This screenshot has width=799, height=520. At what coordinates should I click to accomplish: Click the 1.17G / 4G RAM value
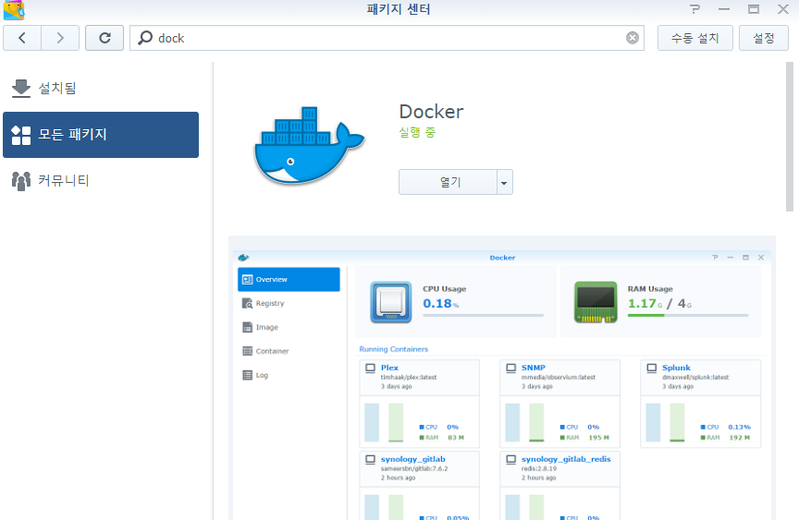tap(660, 303)
